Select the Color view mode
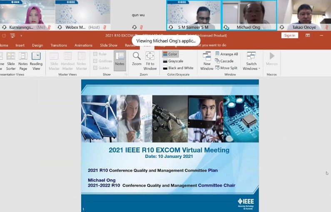Screen dimensions: 331x212 [170, 54]
